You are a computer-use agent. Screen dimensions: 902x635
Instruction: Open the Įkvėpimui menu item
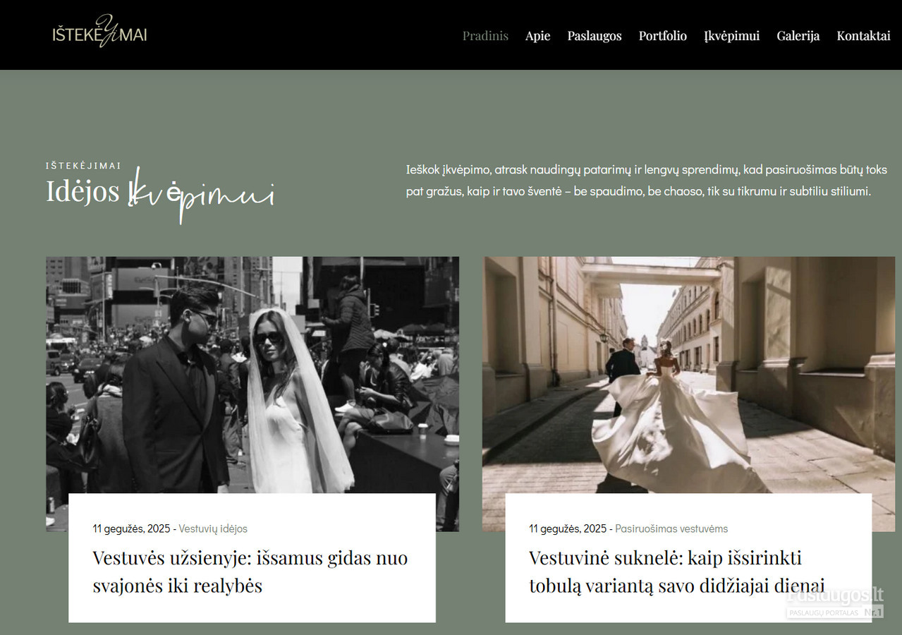pyautogui.click(x=732, y=35)
